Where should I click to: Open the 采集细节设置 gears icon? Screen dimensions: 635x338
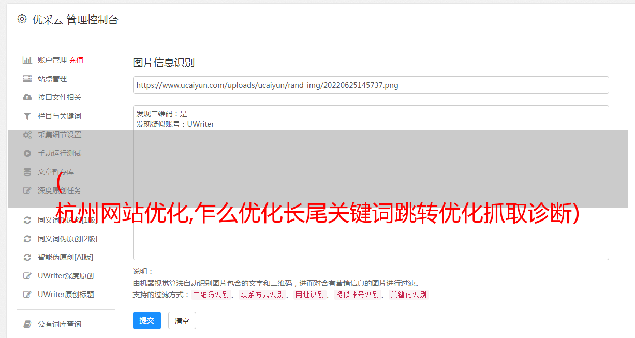27,135
